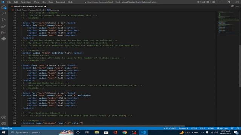
Task: Open the Run and Debug view
Action: click(3, 26)
